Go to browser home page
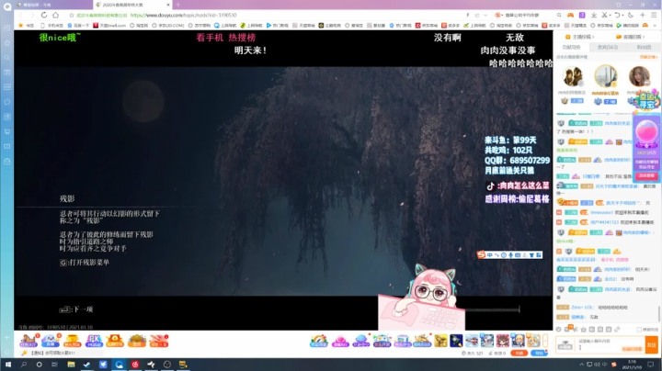This screenshot has height=371, width=662. 56,15
